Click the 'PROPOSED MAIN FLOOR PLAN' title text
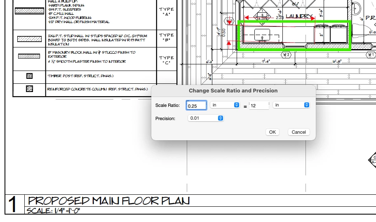376x222 pixels. pyautogui.click(x=109, y=201)
